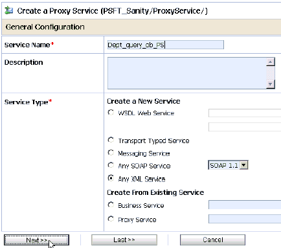Select the Messaging Service radio button
The image size is (281, 248).
click(x=111, y=153)
